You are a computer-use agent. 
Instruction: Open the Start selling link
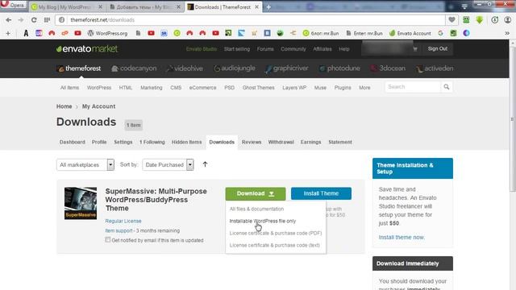click(x=237, y=49)
